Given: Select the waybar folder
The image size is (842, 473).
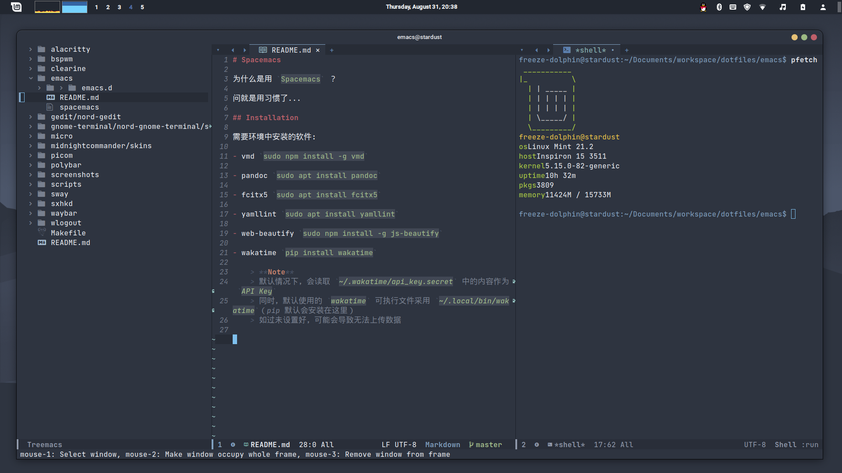Looking at the screenshot, I should point(64,213).
